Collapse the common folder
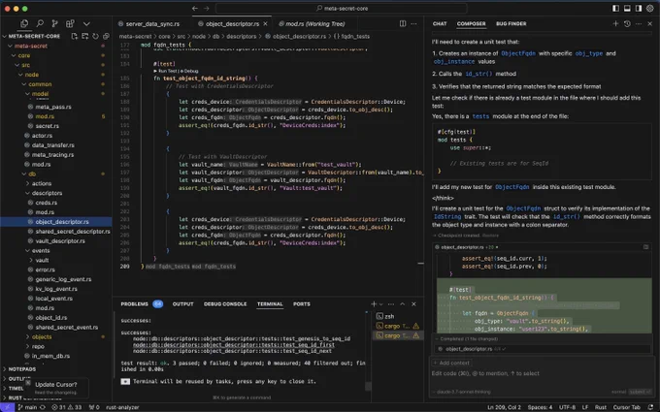The width and height of the screenshot is (660, 412). (40, 84)
